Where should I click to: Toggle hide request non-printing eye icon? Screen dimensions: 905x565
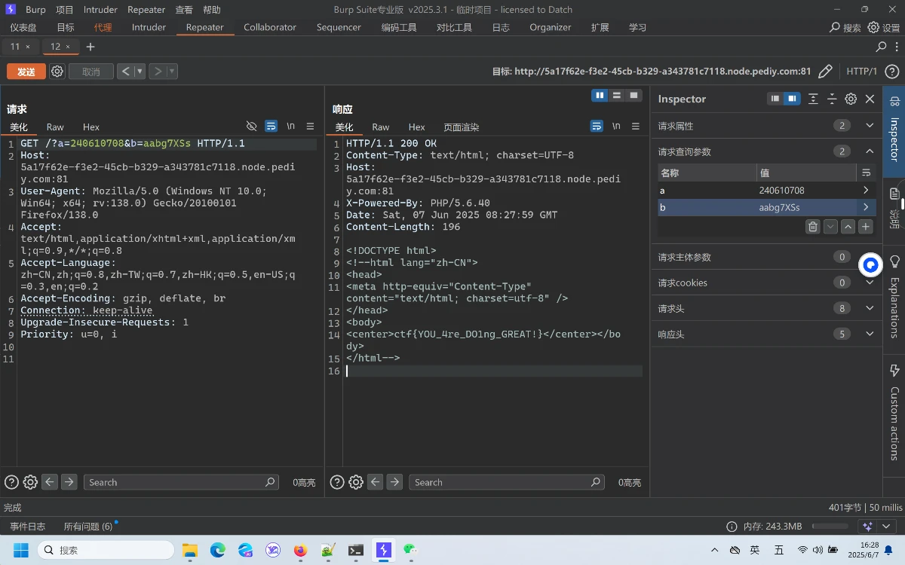(x=252, y=126)
